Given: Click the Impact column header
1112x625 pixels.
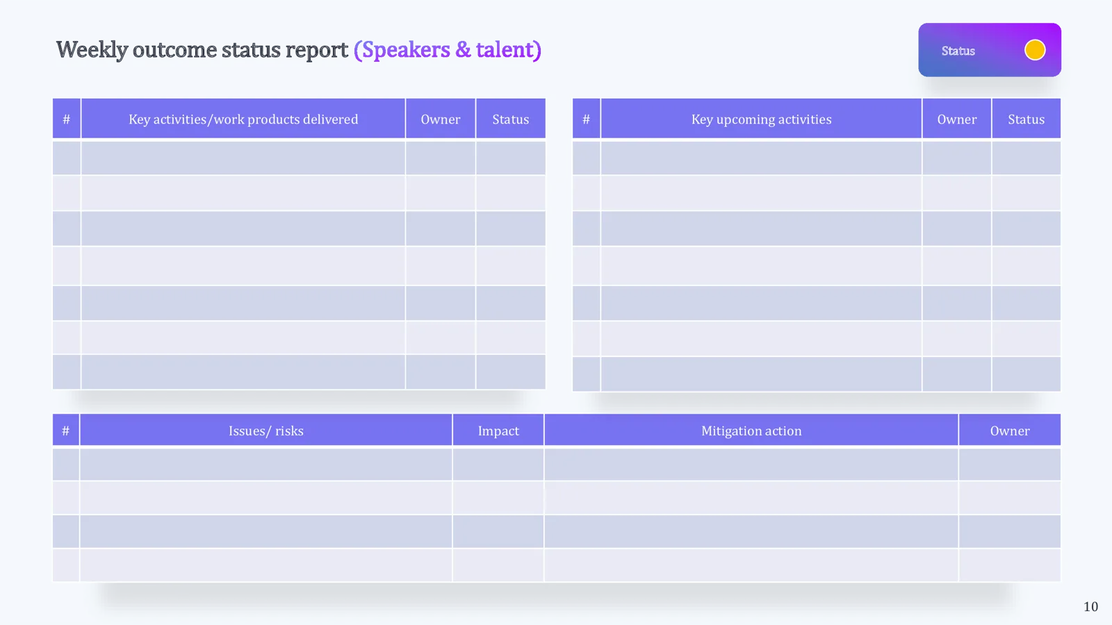Looking at the screenshot, I should (498, 431).
